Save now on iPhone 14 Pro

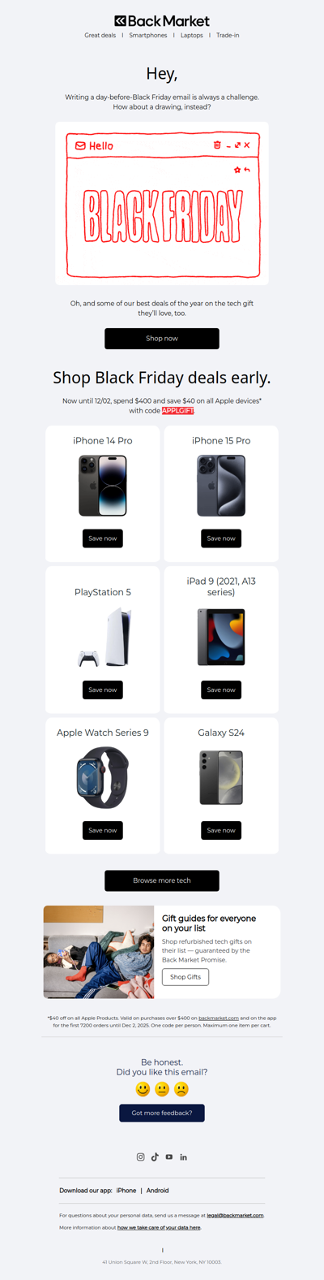[103, 538]
